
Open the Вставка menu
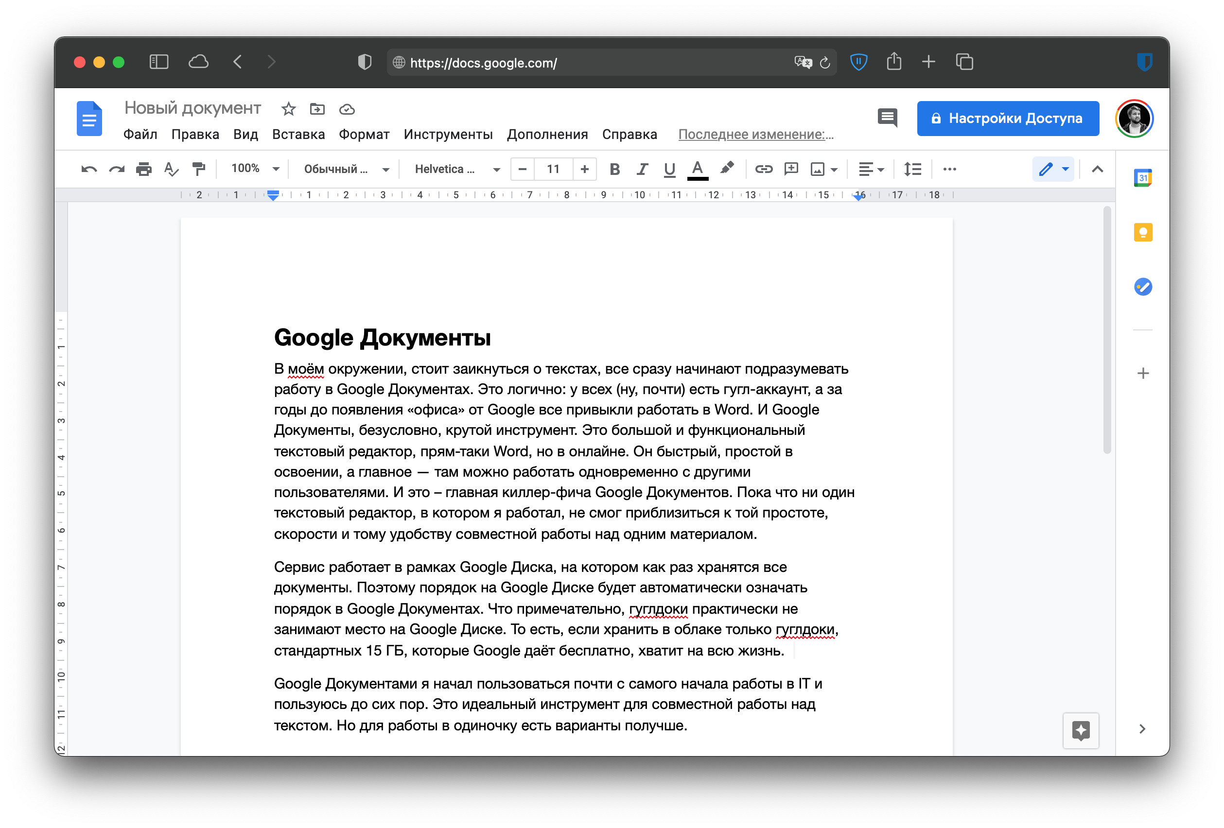click(298, 134)
